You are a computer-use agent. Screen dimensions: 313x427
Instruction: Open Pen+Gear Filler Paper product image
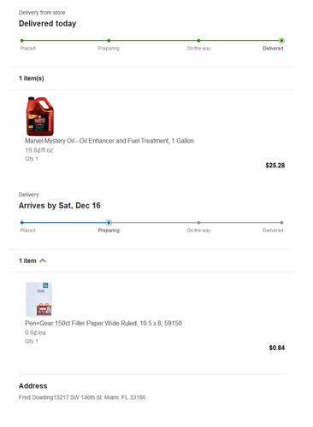point(38,299)
